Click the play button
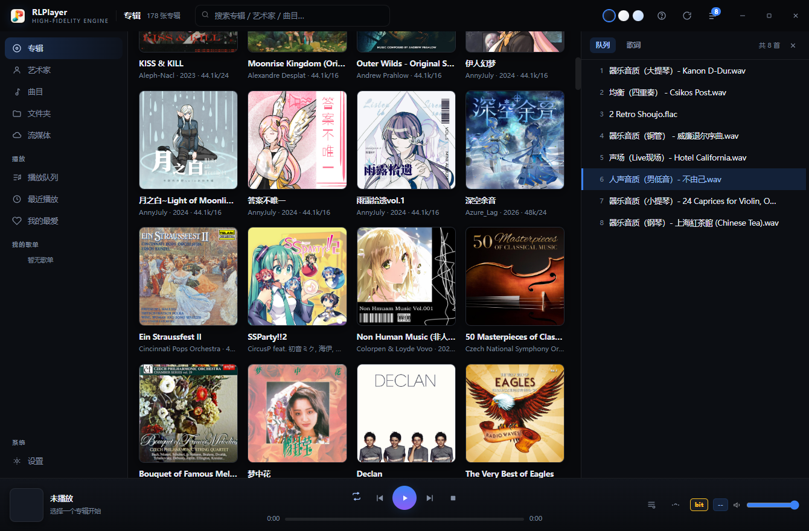This screenshot has height=531, width=809. coord(405,498)
